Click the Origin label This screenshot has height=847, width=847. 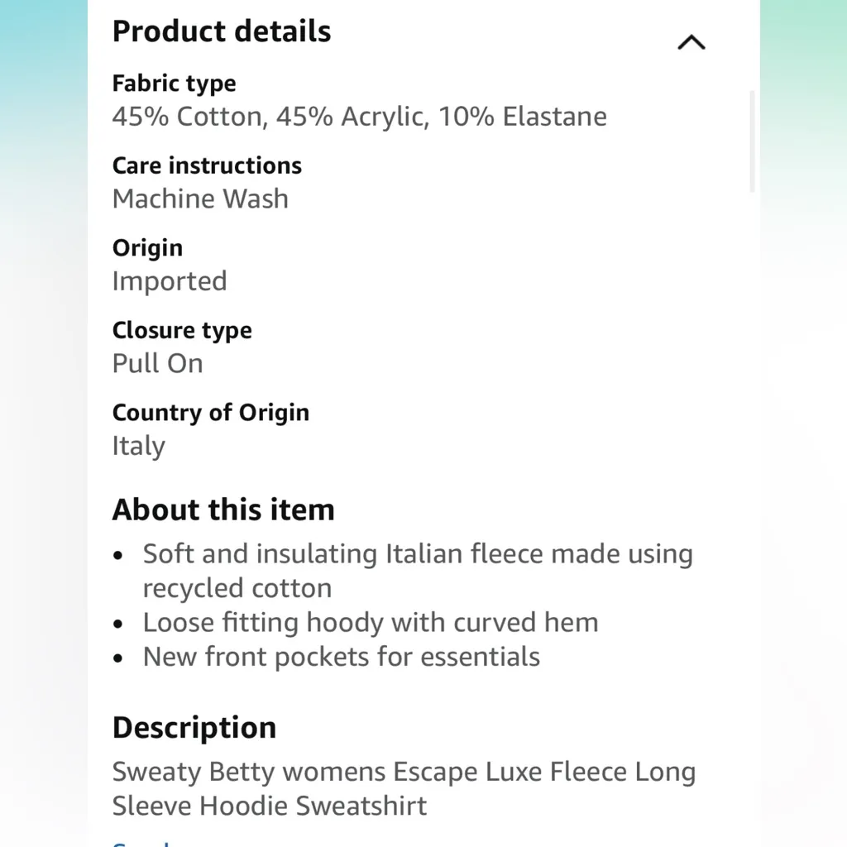pos(147,248)
